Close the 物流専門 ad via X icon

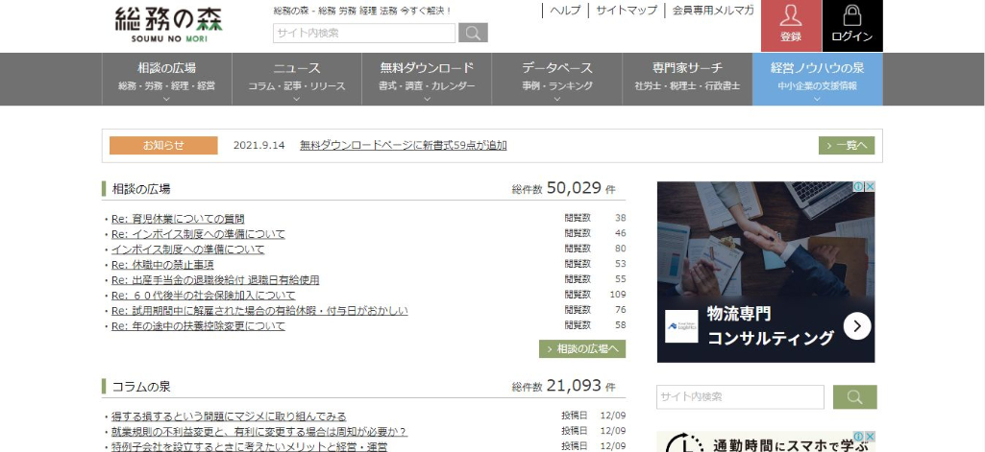(870, 187)
